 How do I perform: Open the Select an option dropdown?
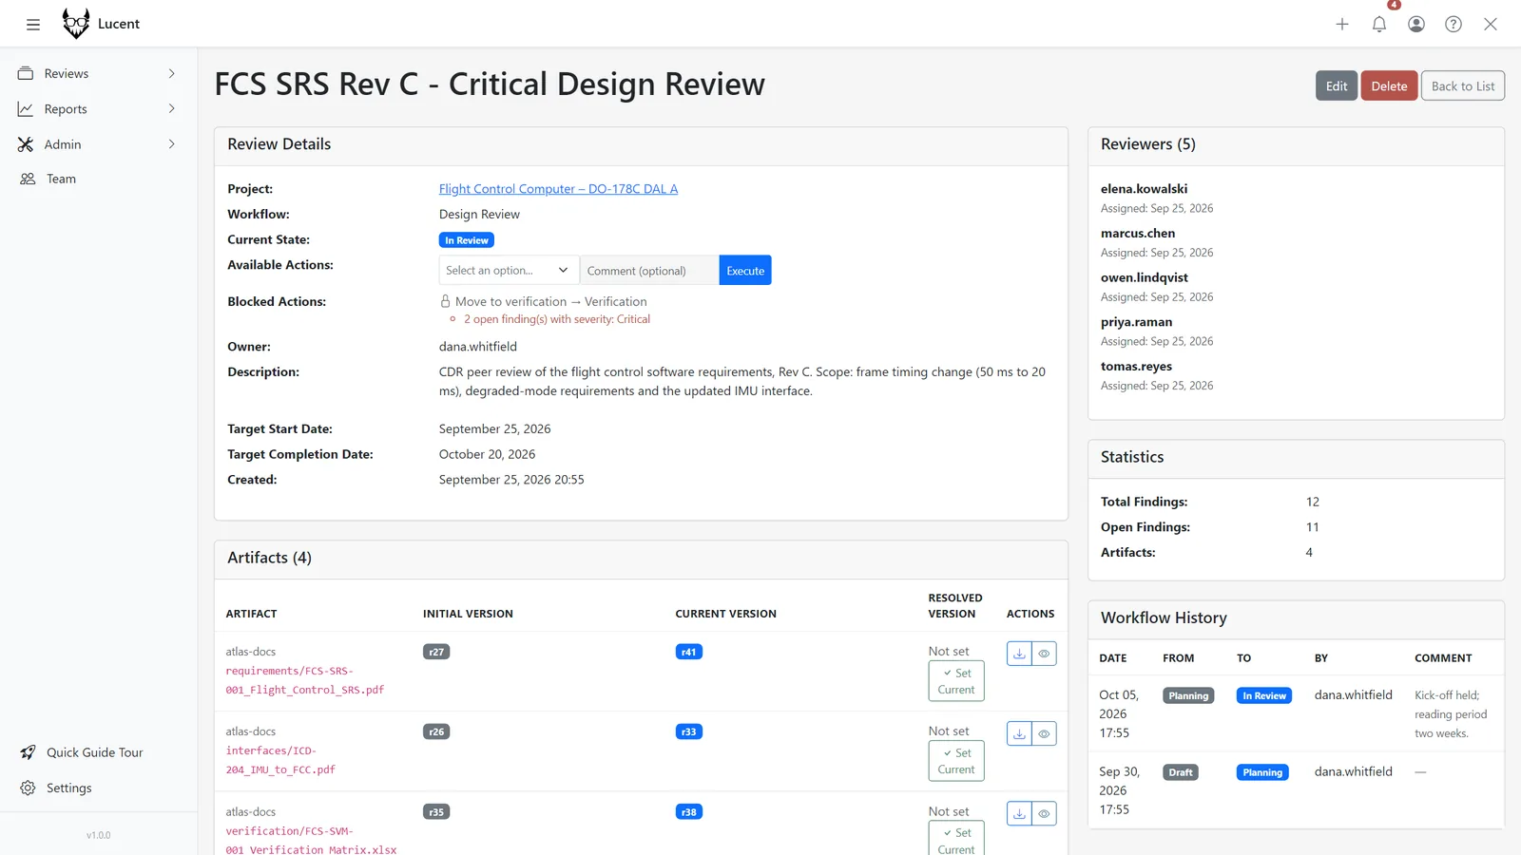tap(509, 271)
